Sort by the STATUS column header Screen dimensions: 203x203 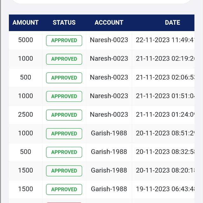tap(64, 23)
